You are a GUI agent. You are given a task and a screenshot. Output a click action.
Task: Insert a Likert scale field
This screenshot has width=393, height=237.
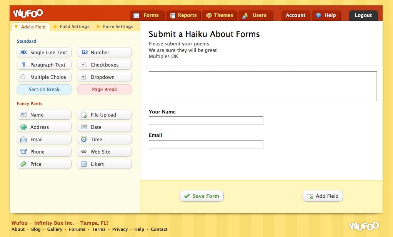tap(105, 164)
